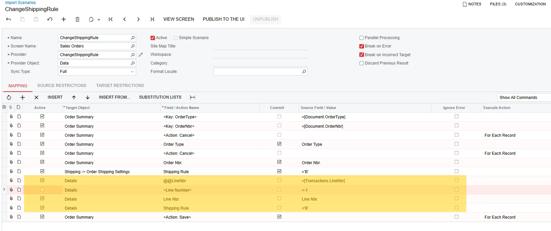The image size is (551, 231).
Task: Select the '=[Document.OrderNbr]' source cell
Action: (x=365, y=126)
